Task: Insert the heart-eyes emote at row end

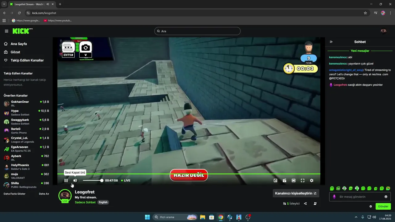Action: 388,188
